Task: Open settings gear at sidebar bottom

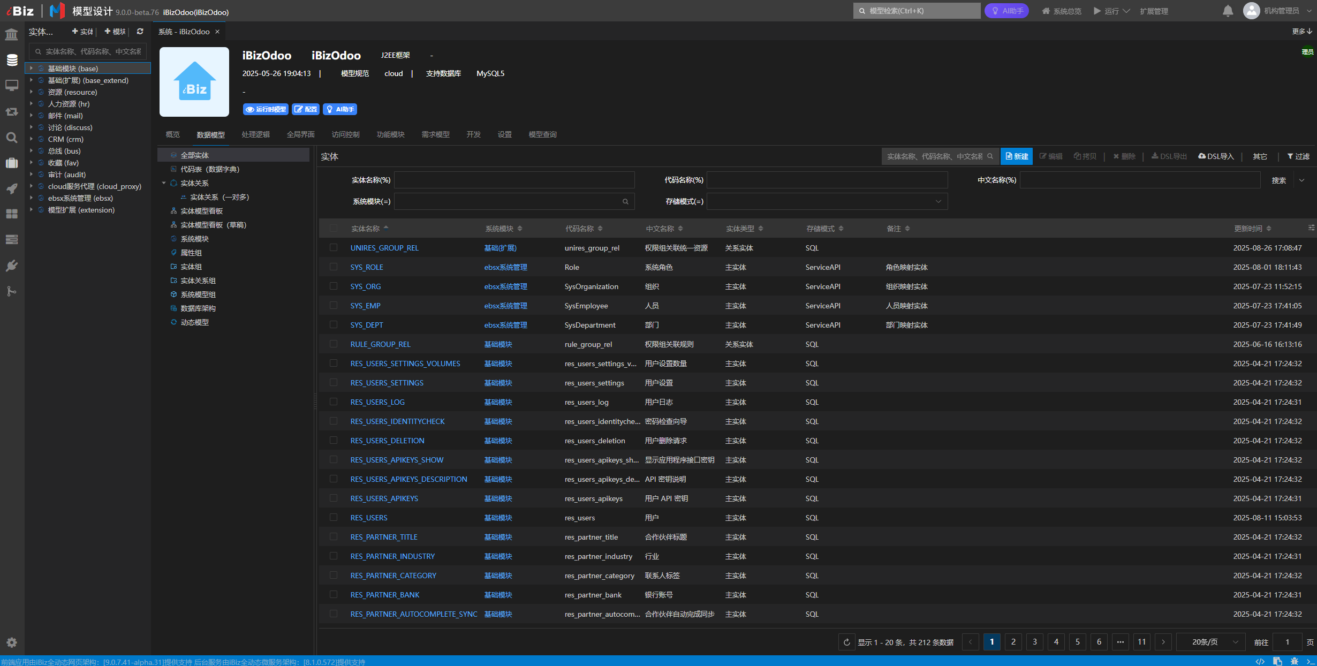Action: tap(12, 642)
